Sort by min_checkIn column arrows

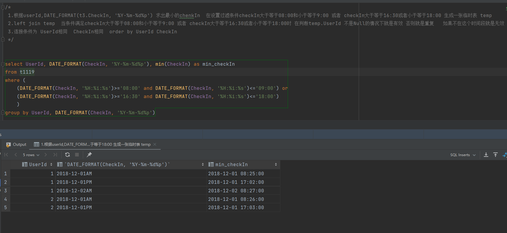[x=276, y=164]
